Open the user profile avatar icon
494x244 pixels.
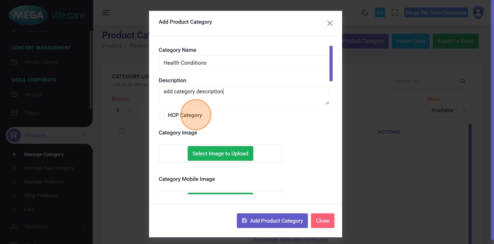(478, 12)
